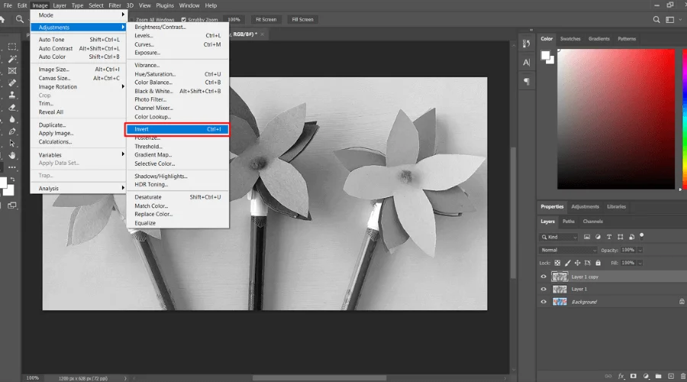Select the Blur tool droplet icon
Viewport: 687px width, 382px height.
point(12,119)
